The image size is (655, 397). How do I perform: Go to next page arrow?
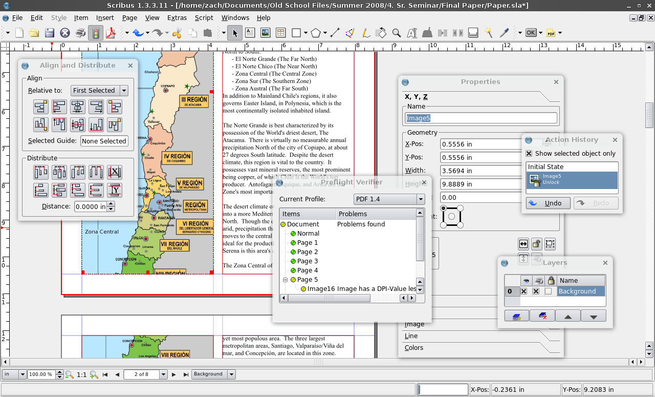click(x=173, y=374)
